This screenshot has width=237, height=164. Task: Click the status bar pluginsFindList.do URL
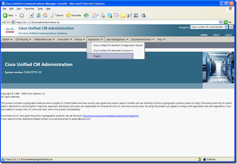[29, 159]
